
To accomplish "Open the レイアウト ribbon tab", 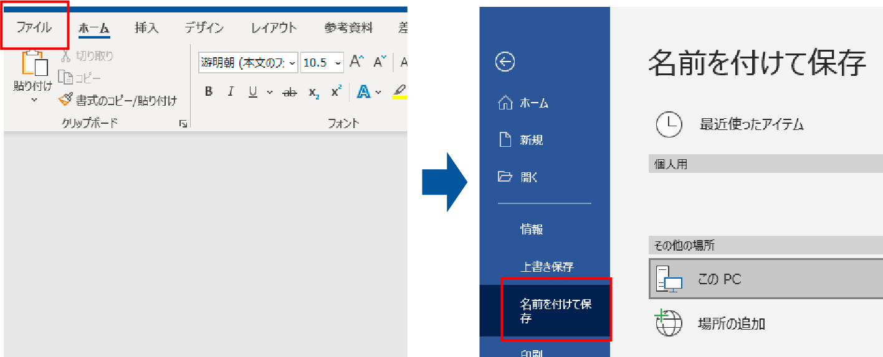I will tap(274, 27).
